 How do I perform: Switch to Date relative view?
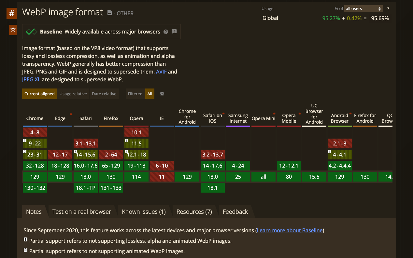[x=104, y=94]
